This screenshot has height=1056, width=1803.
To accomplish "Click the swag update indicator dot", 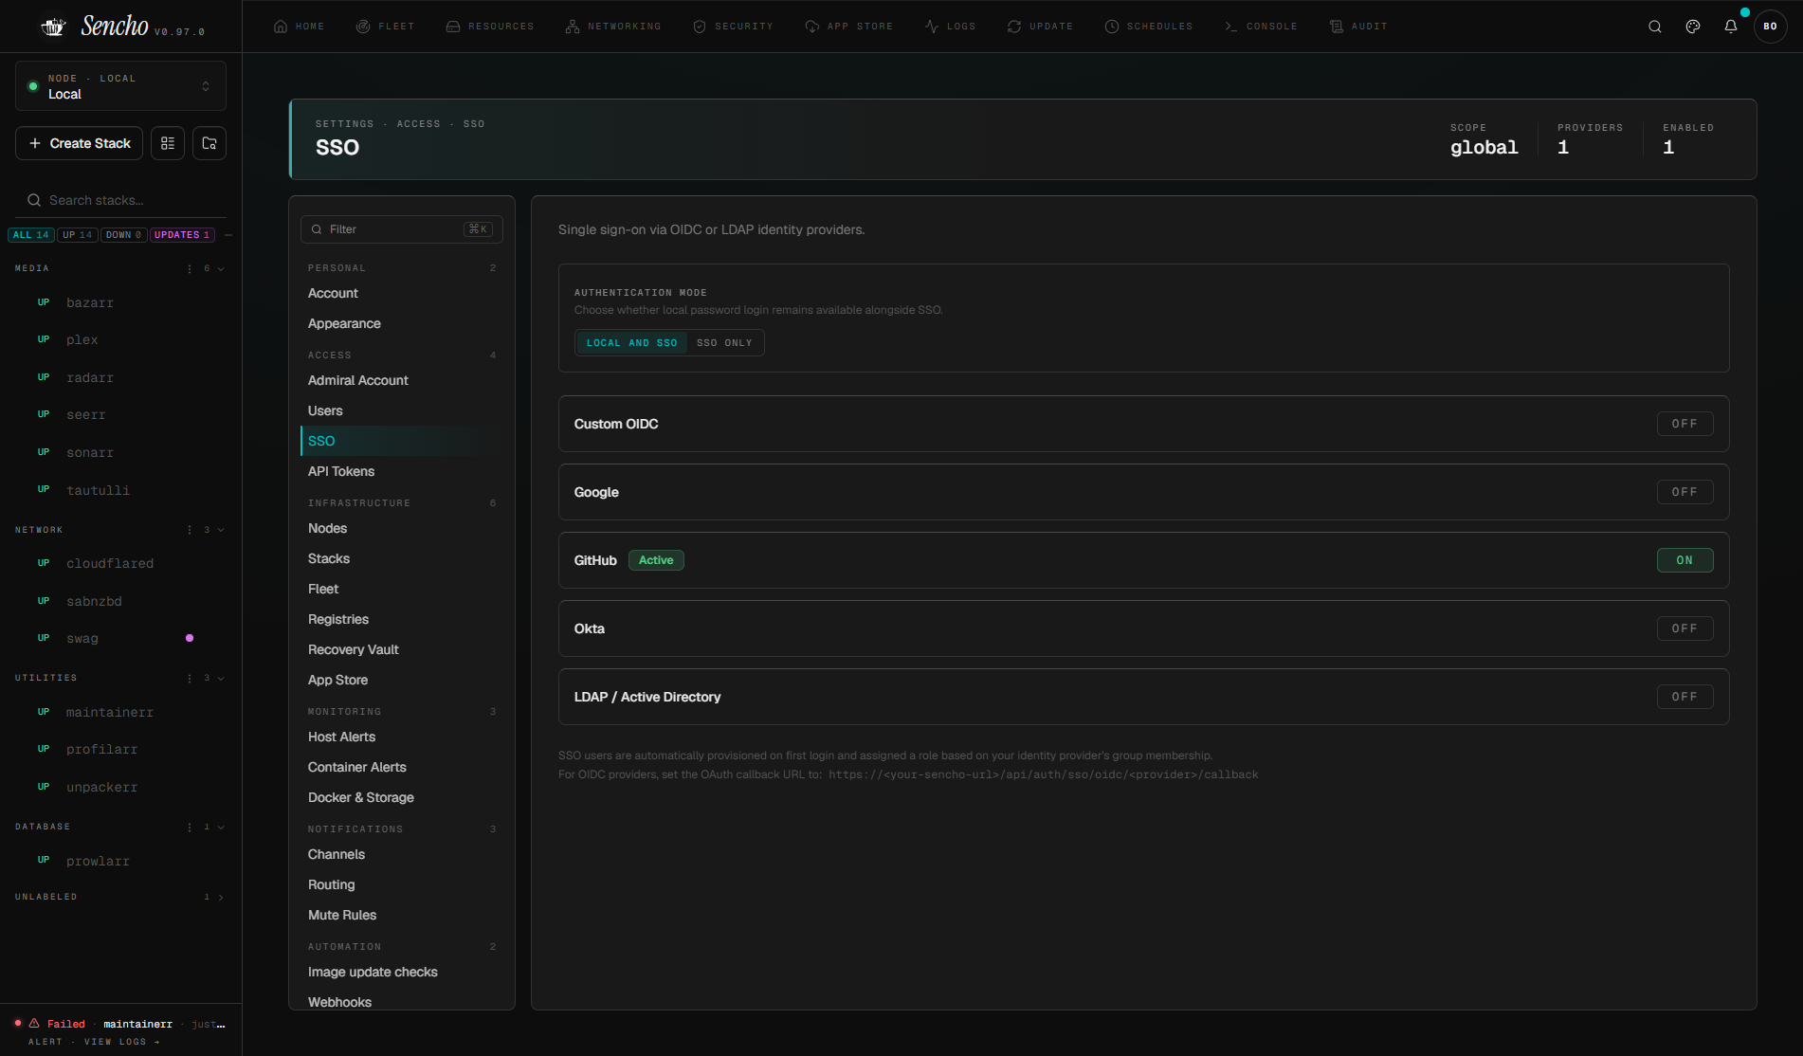I will tap(190, 638).
